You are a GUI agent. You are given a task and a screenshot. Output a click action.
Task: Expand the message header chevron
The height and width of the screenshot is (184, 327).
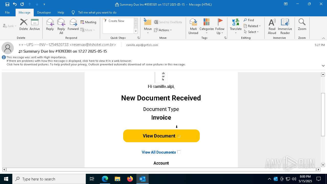tap(323, 66)
